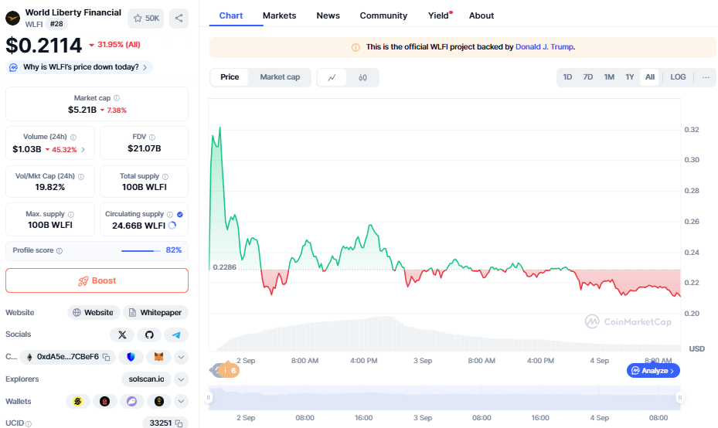The height and width of the screenshot is (428, 718).
Task: Click the verified badge by Circulating supply
Action: pyautogui.click(x=180, y=214)
